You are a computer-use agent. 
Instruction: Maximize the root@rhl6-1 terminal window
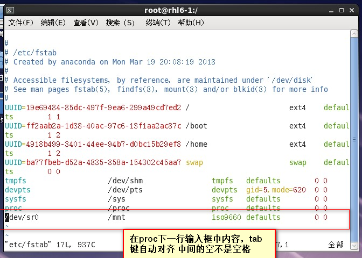342,10
